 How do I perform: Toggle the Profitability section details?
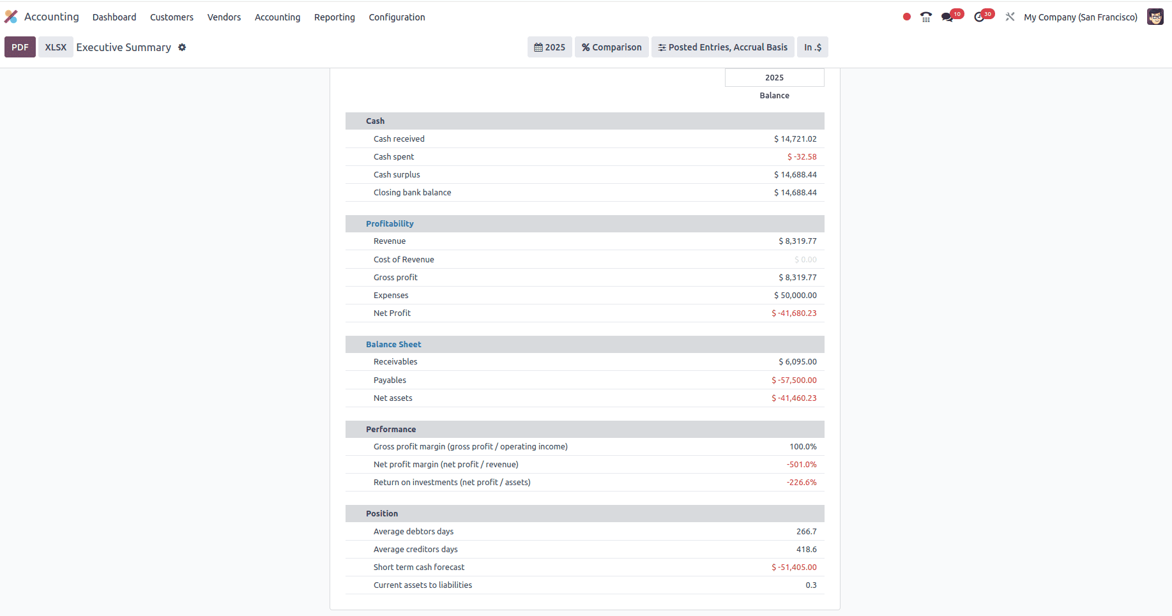[390, 223]
